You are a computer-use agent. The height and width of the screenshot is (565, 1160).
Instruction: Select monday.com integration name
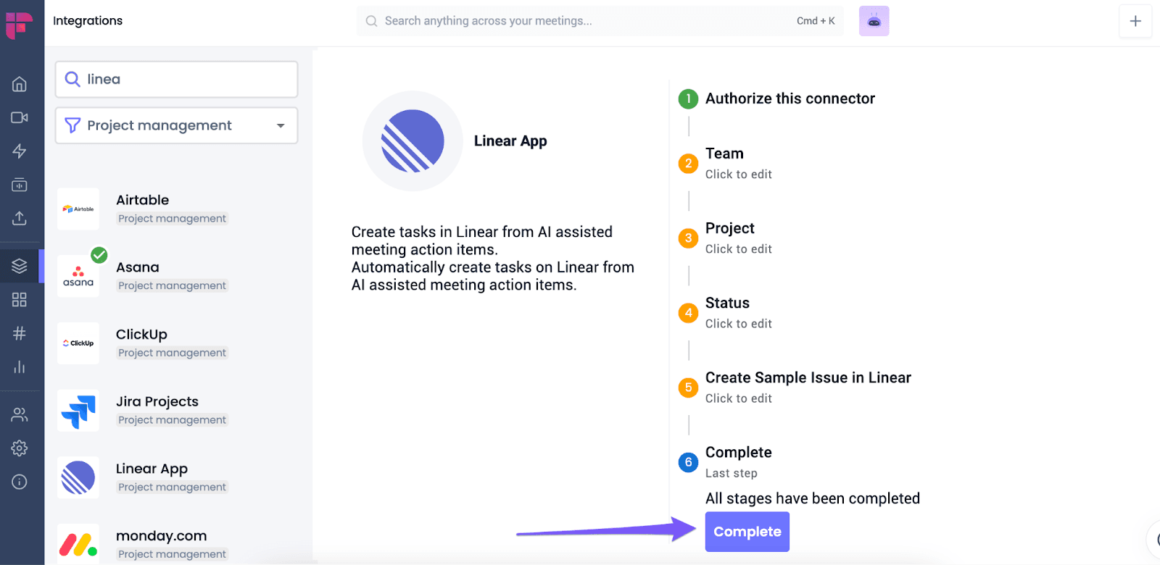click(x=161, y=536)
